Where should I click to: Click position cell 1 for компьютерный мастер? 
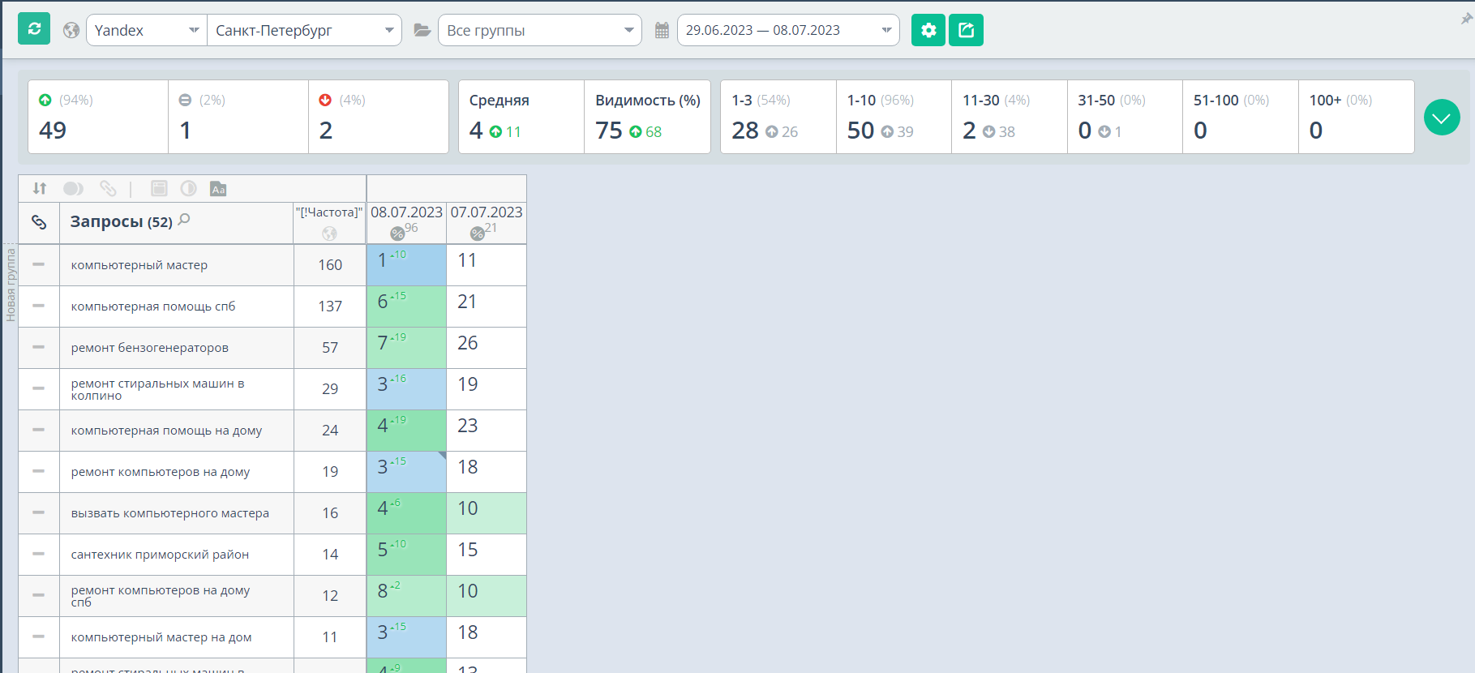point(406,264)
